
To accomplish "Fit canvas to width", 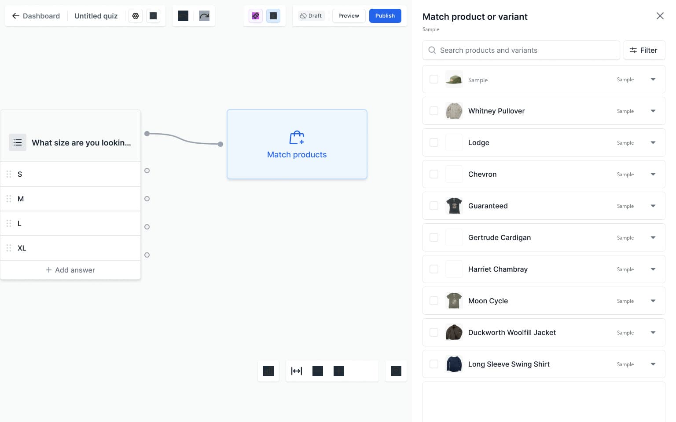I will tap(297, 371).
